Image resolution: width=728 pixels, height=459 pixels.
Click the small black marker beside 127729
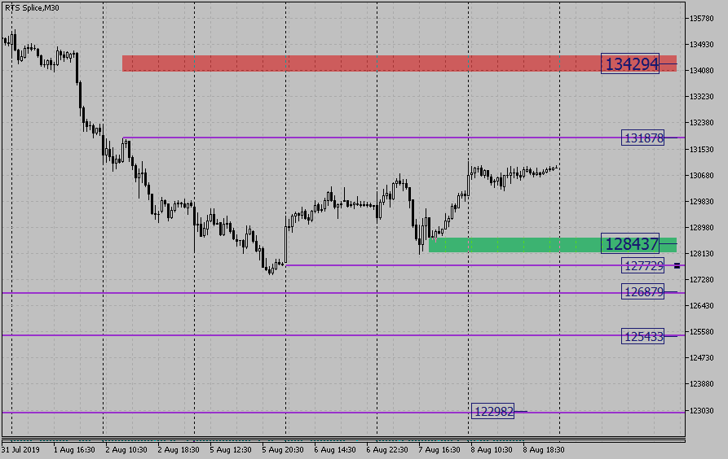[689, 265]
